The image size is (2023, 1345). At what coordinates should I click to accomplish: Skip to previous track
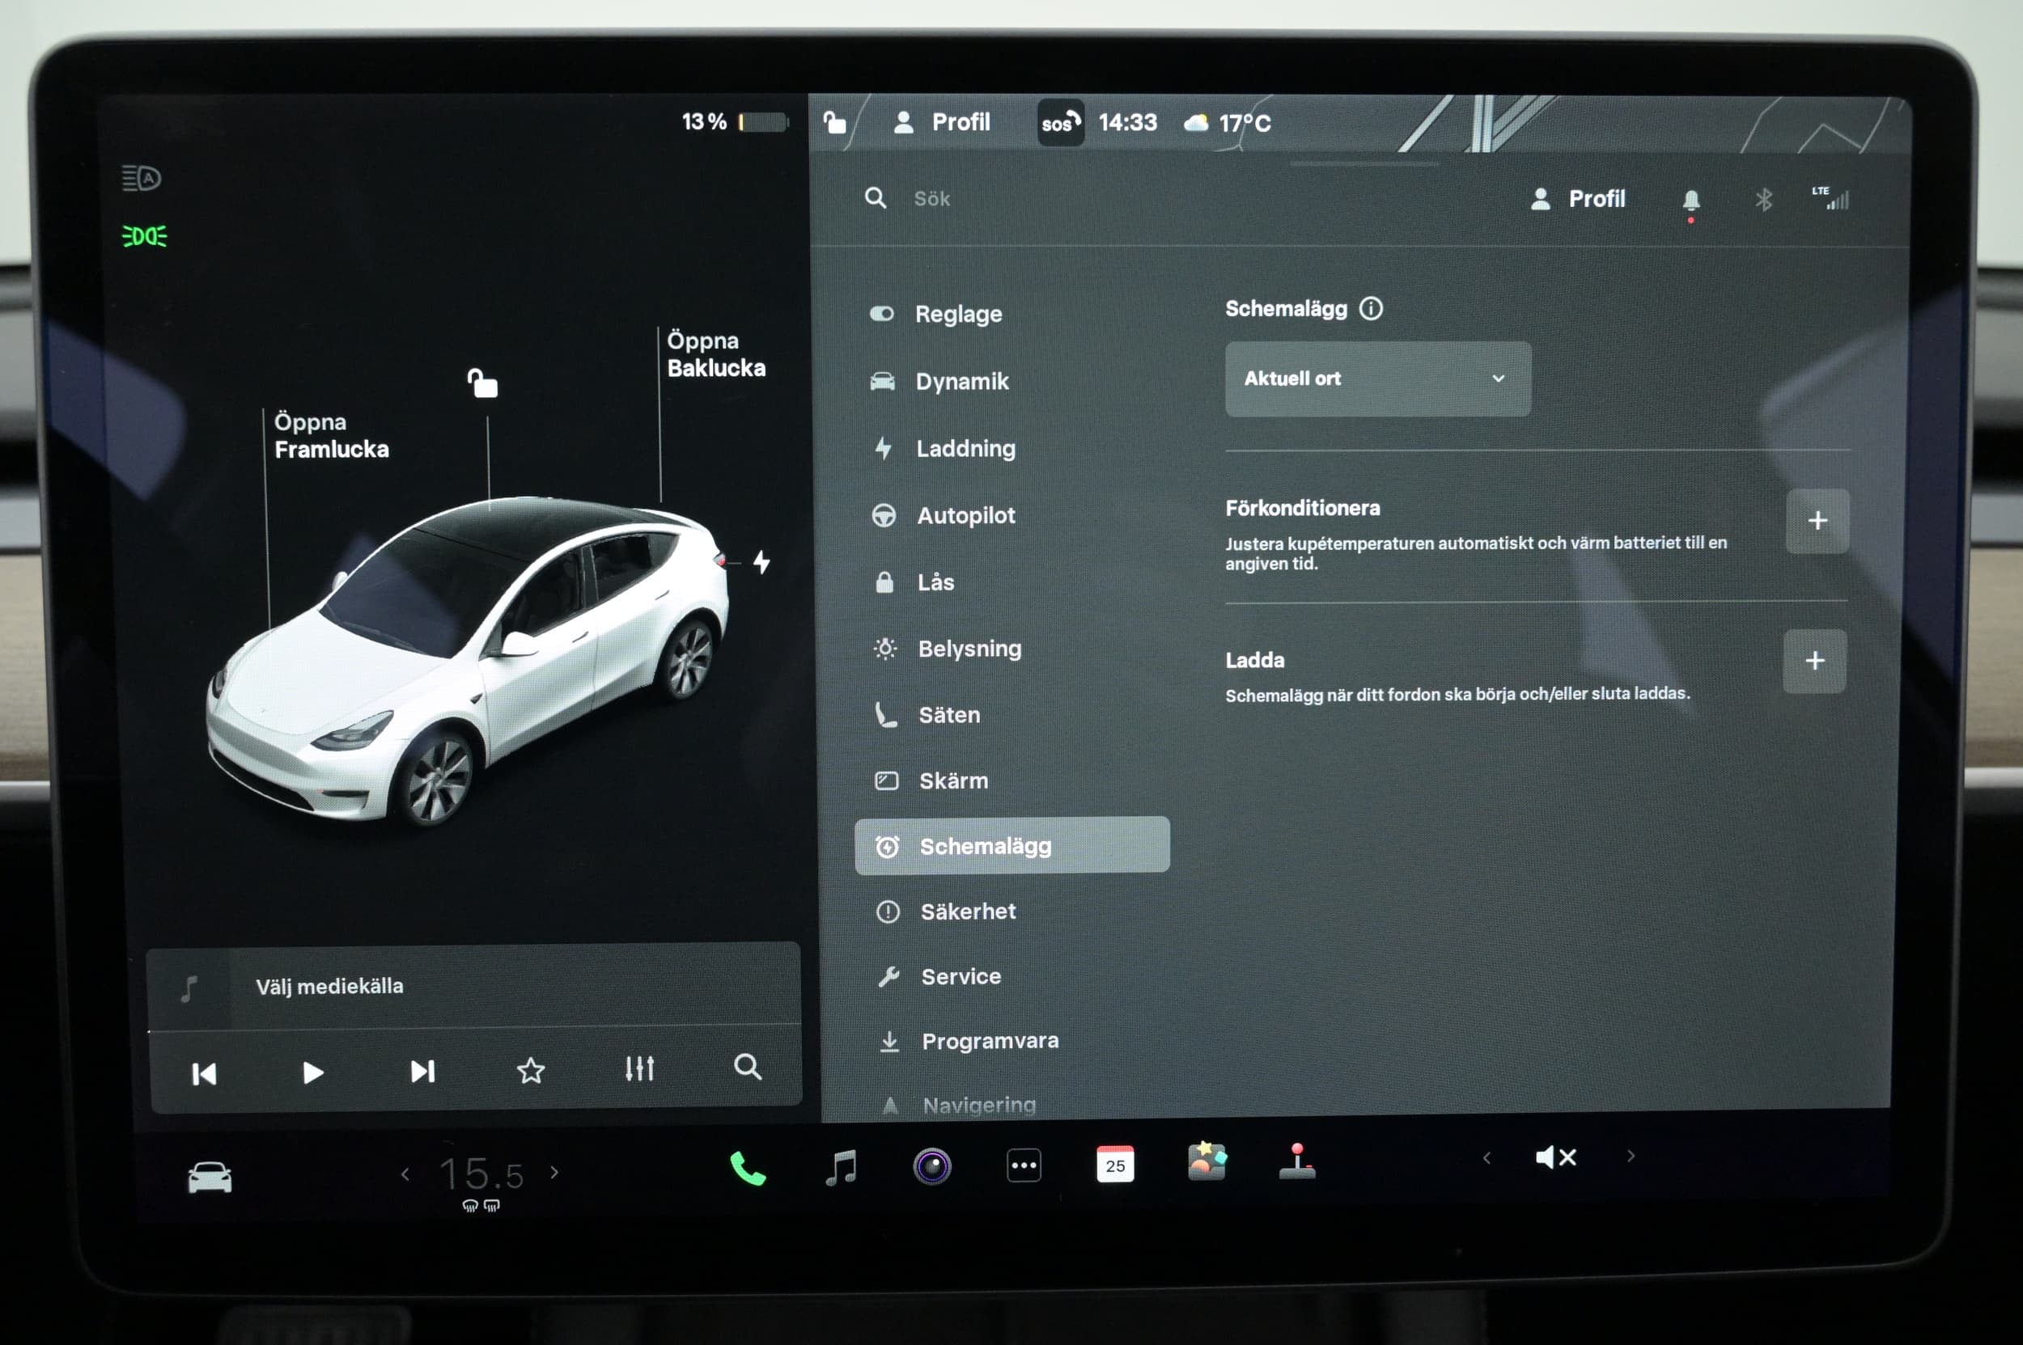coord(203,1074)
